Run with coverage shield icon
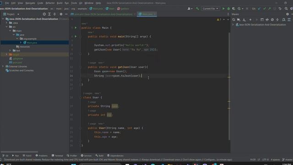 pyautogui.click(x=233, y=9)
